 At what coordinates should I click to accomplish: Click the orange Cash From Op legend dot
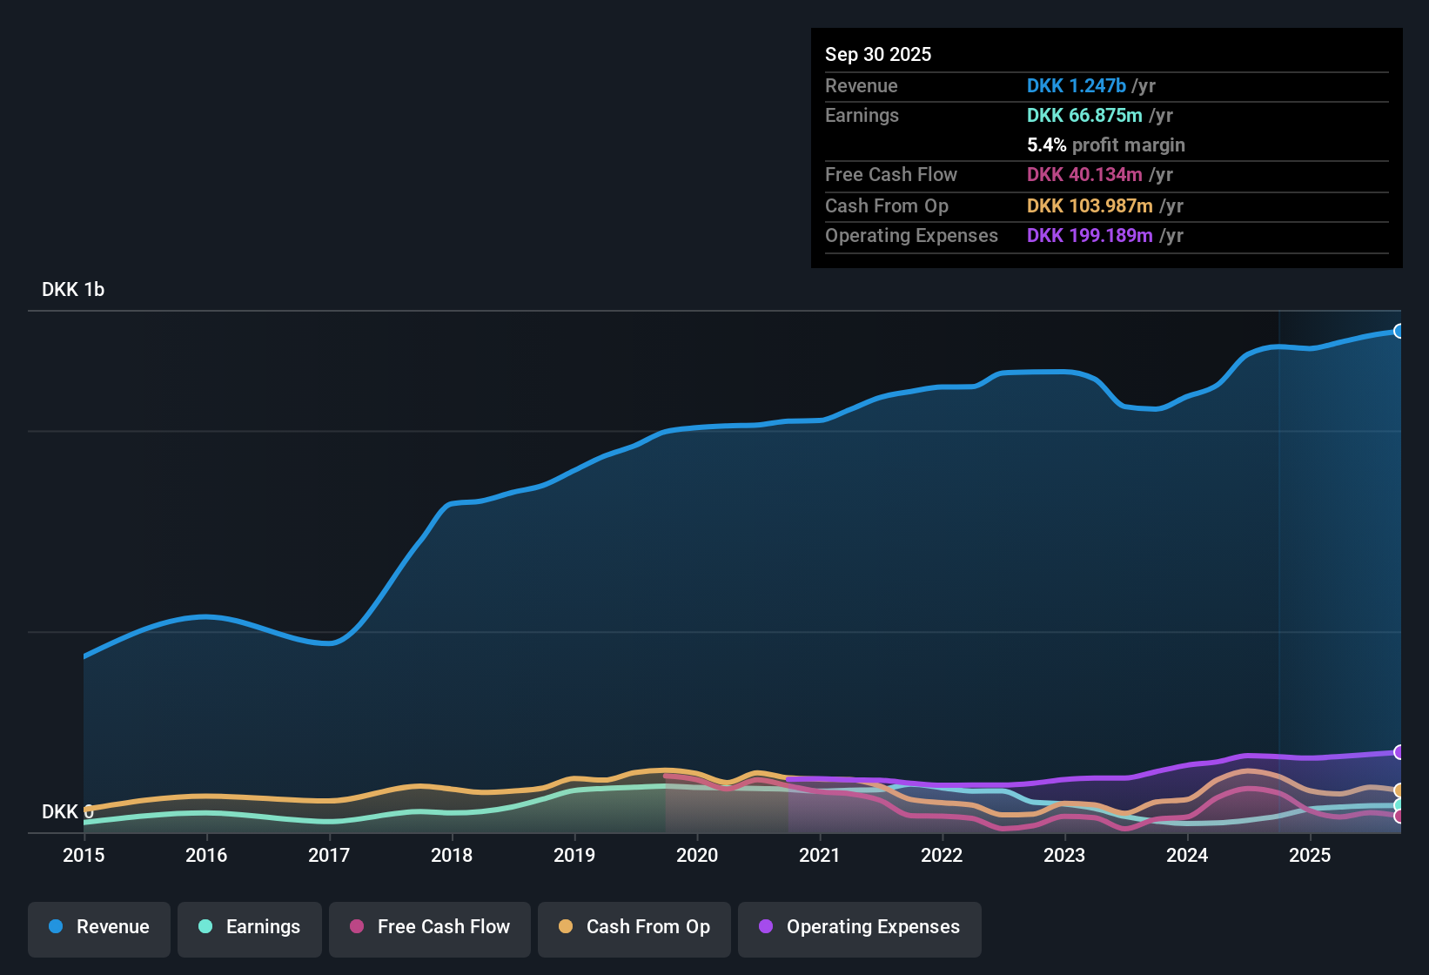click(x=565, y=927)
